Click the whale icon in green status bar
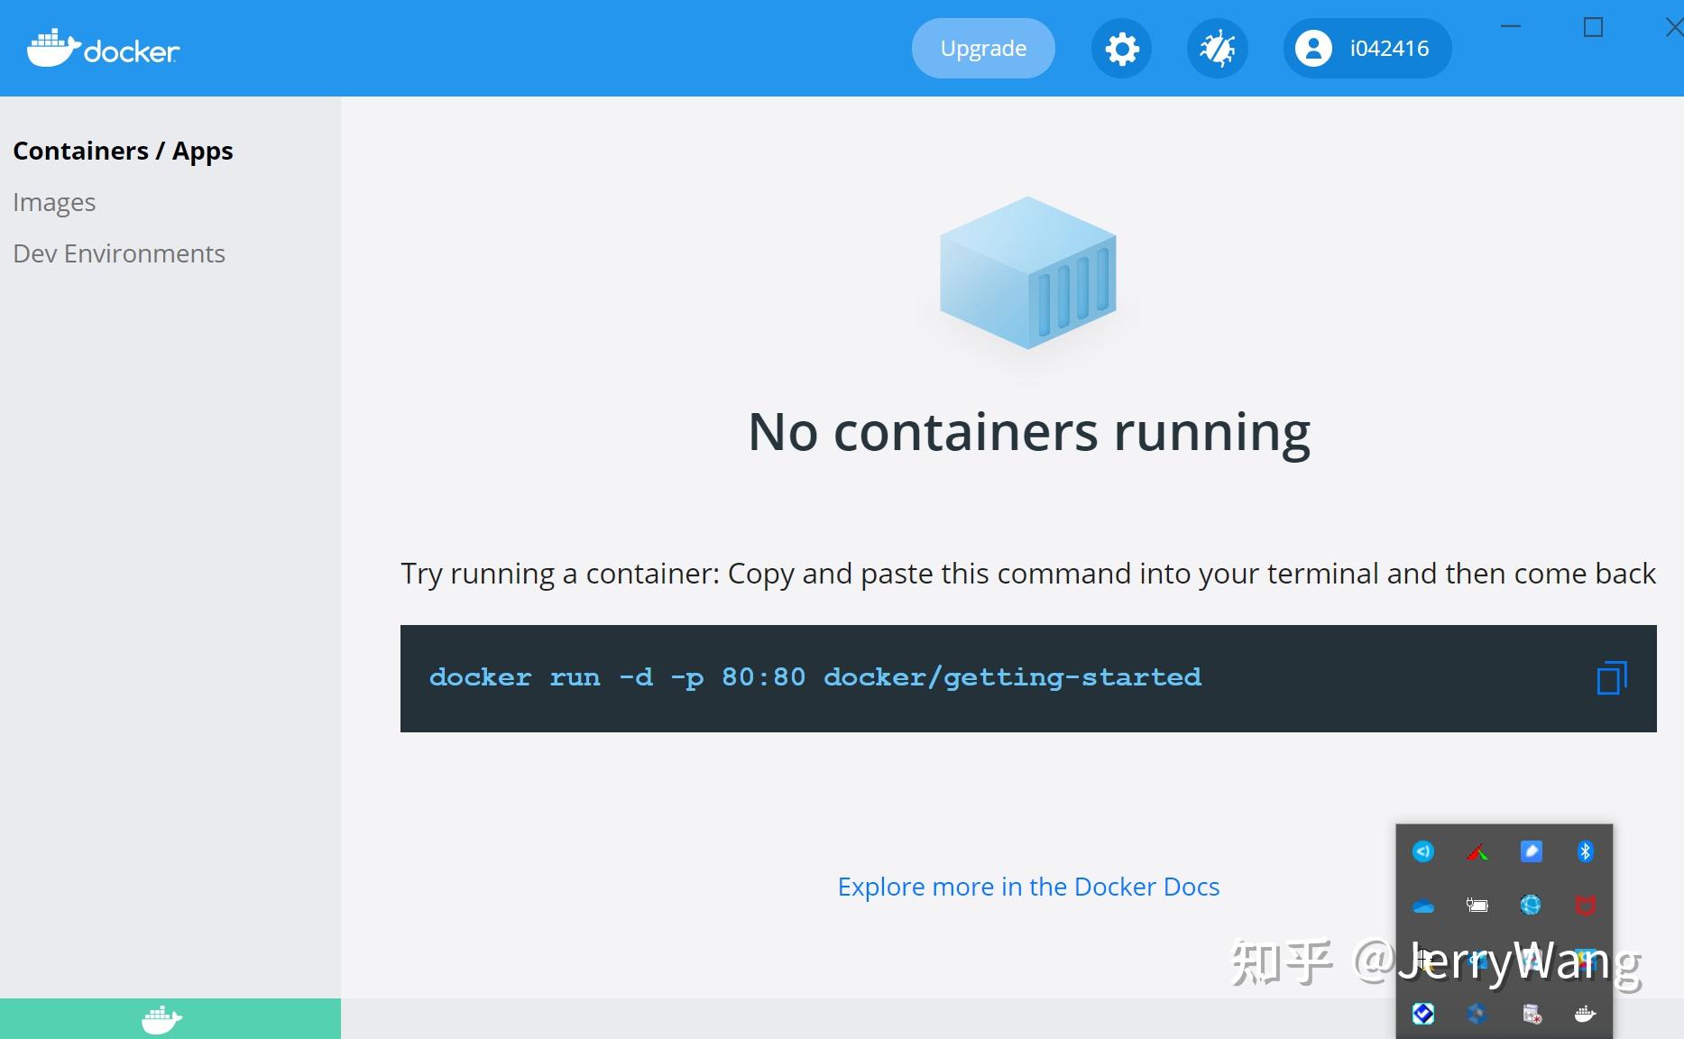Screen dimensions: 1684x1039 (x=161, y=1019)
